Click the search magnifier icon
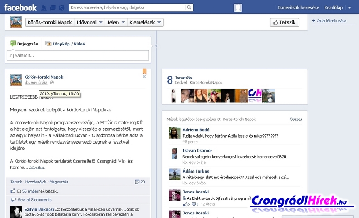Screen dimensions: 359x218 click(189, 7)
